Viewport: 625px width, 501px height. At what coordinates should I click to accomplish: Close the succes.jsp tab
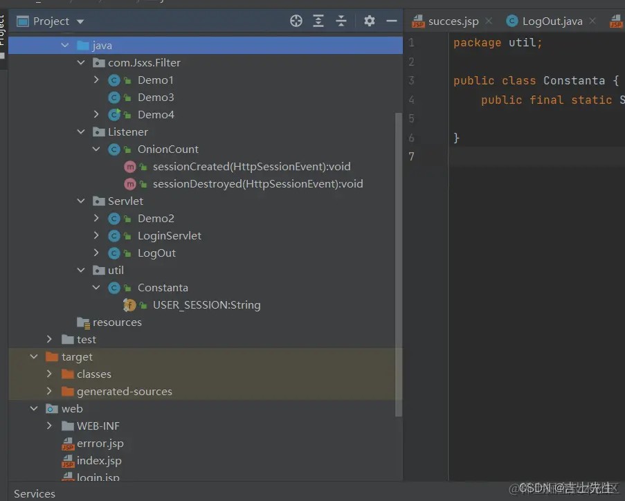coord(489,21)
